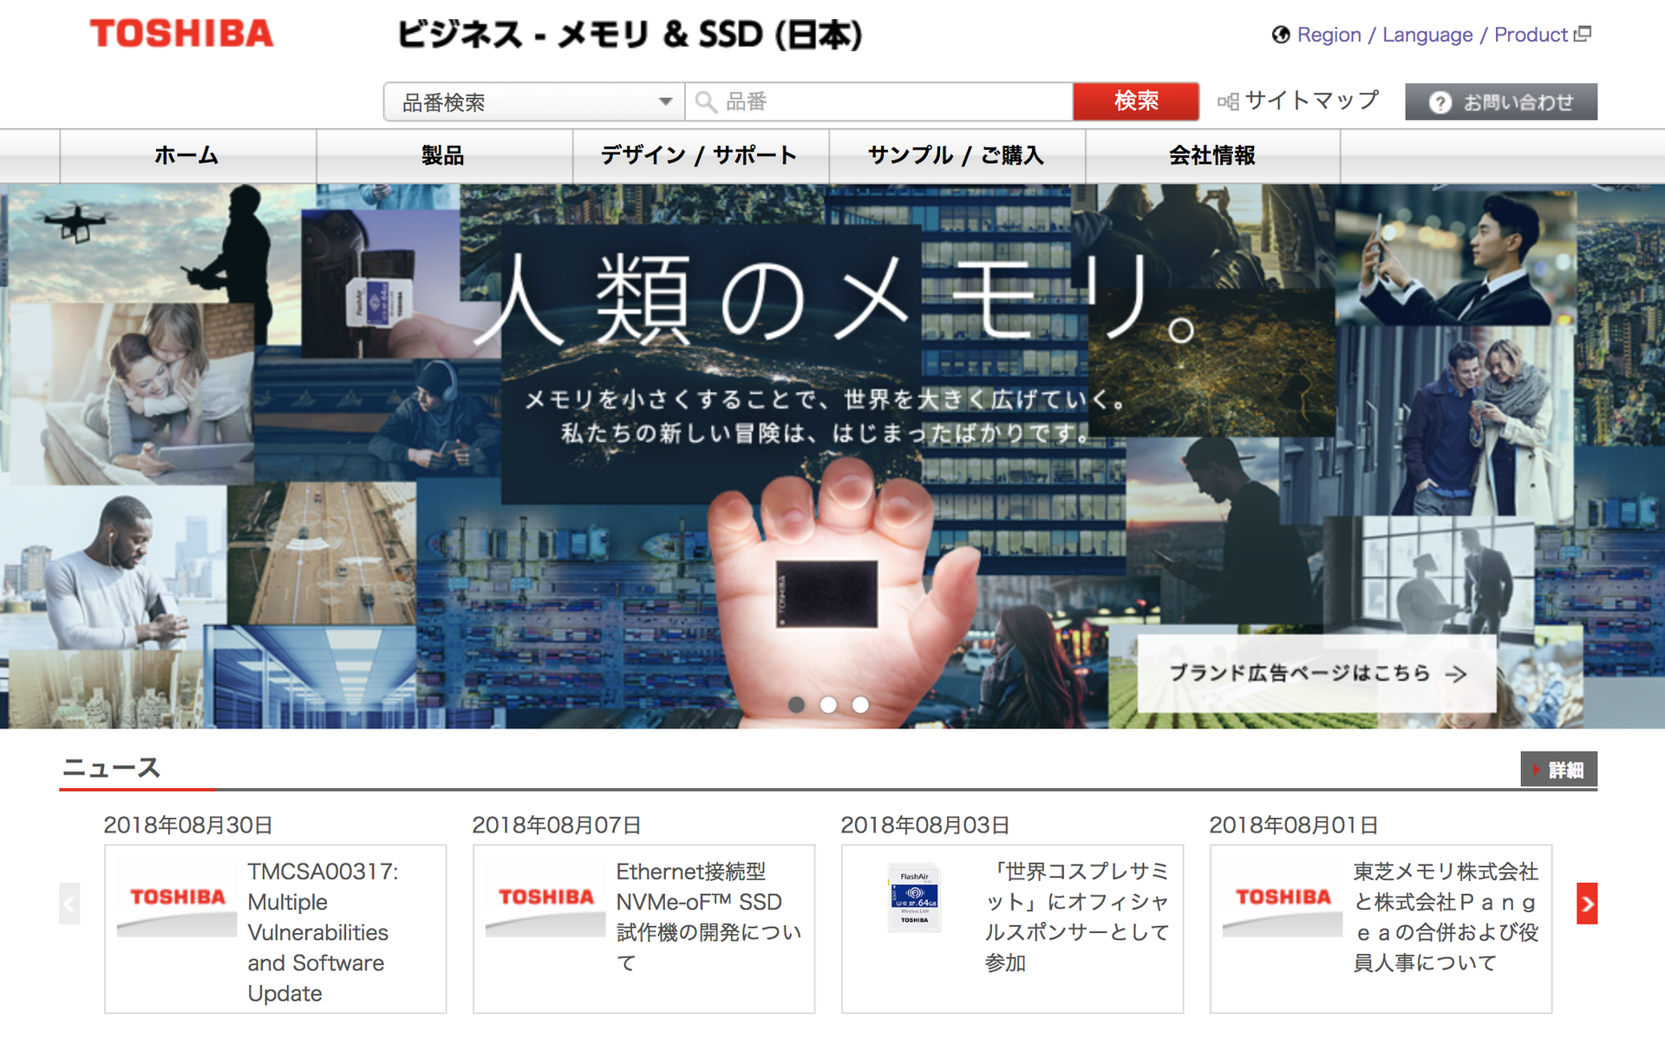Open the サンプル / ご購入 menu
The width and height of the screenshot is (1665, 1038).
pyautogui.click(x=957, y=156)
